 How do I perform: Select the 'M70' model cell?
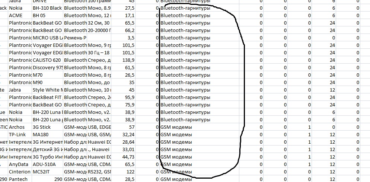click(47, 75)
